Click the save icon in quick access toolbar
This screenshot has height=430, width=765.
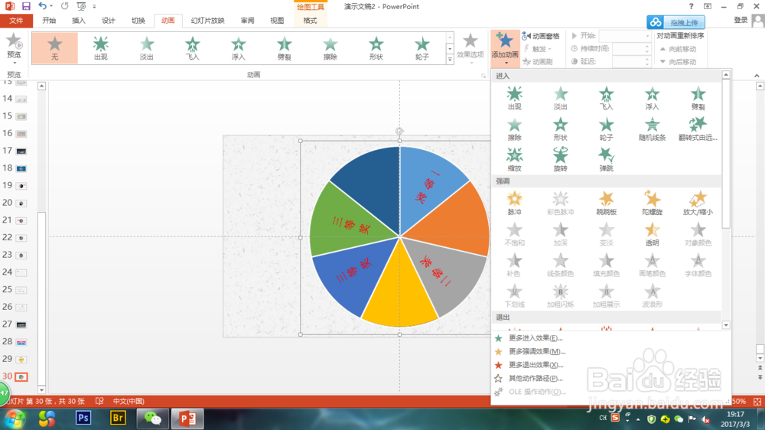click(26, 6)
